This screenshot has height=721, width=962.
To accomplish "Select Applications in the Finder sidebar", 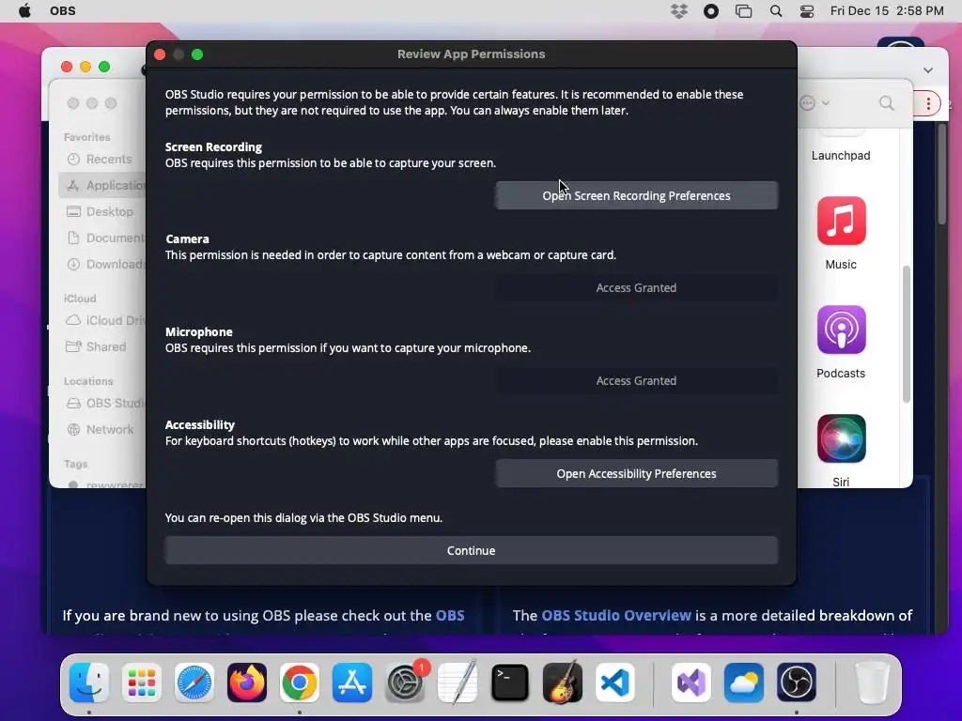I will click(x=102, y=185).
